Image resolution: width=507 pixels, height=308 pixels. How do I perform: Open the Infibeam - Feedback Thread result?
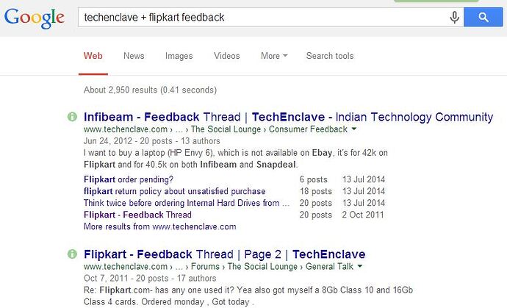point(289,117)
